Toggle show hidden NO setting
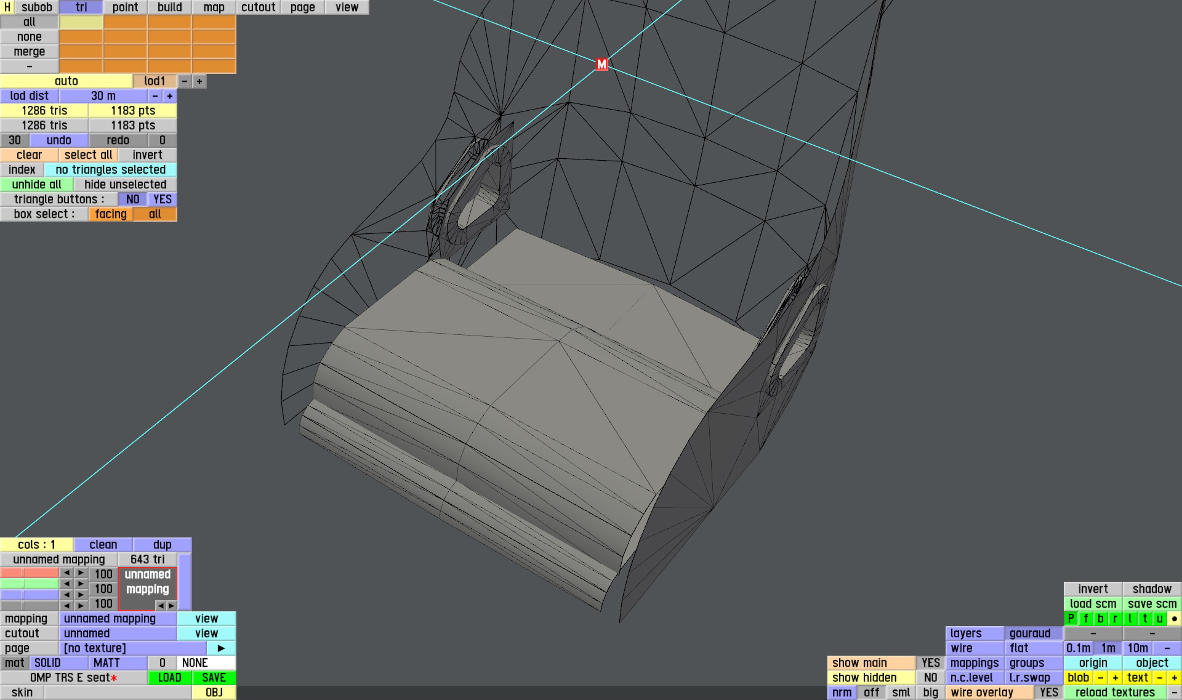Image resolution: width=1182 pixels, height=700 pixels. point(930,678)
